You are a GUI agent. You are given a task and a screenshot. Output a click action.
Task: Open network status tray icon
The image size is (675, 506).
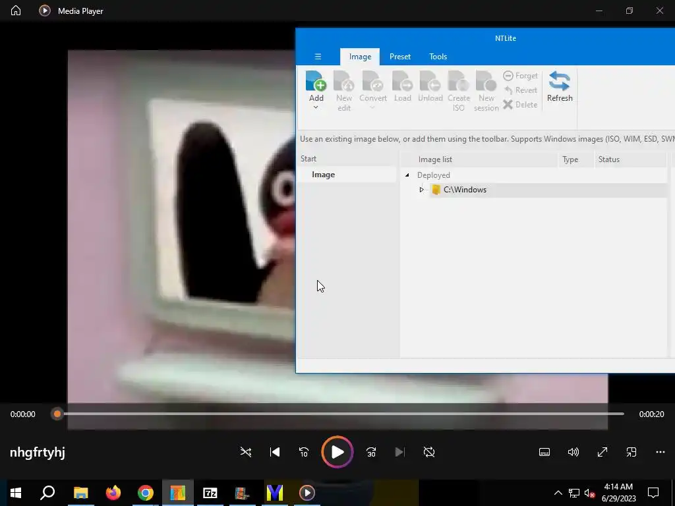(574, 493)
